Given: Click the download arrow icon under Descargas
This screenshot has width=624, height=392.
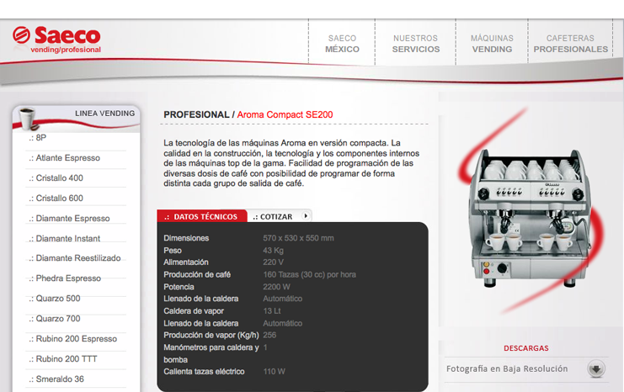Looking at the screenshot, I should point(595,369).
